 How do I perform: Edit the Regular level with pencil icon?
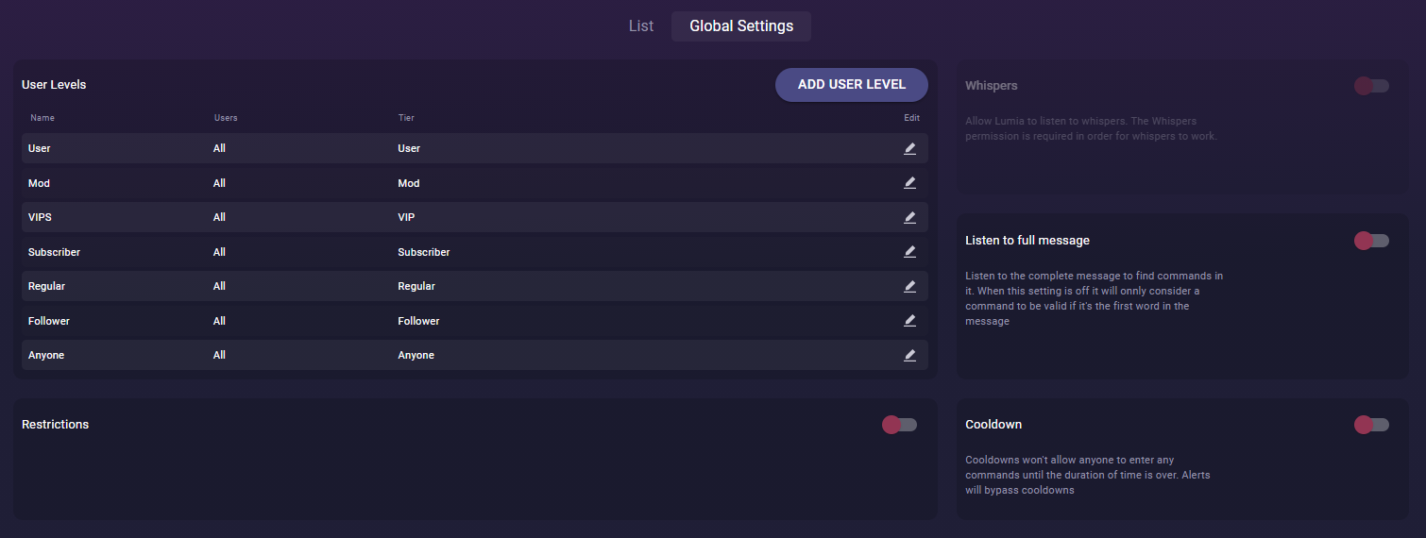[910, 286]
